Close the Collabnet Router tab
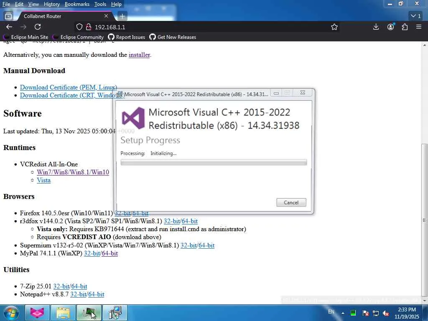428x321 pixels. [106, 16]
